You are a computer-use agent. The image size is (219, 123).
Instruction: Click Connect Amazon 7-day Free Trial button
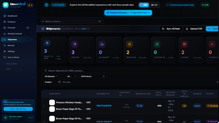point(128,13)
